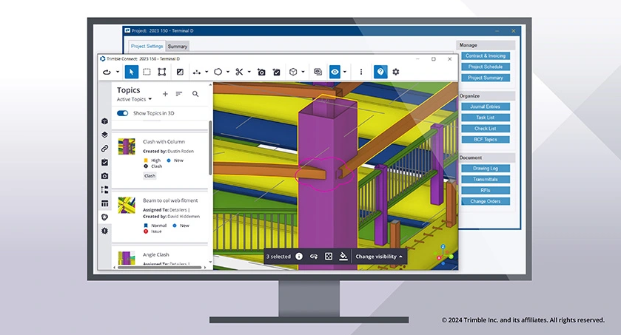
Task: Open the Models cube sidebar panel
Action: (x=104, y=121)
